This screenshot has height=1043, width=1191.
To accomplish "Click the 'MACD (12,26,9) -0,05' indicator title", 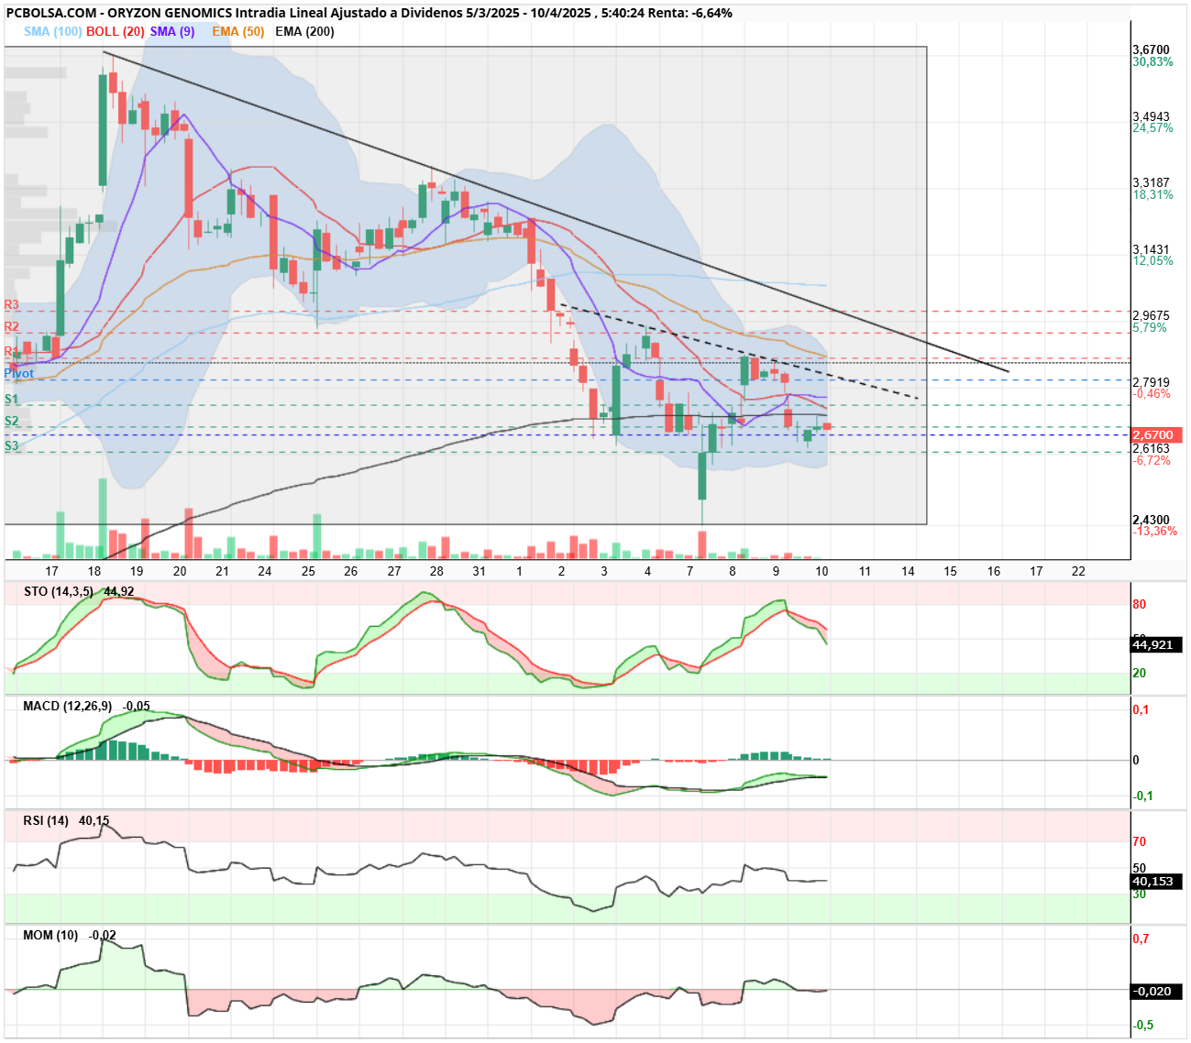I will 86,706.
